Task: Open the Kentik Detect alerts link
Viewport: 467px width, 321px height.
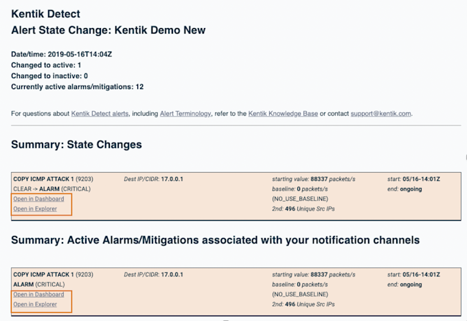Action: tap(100, 114)
